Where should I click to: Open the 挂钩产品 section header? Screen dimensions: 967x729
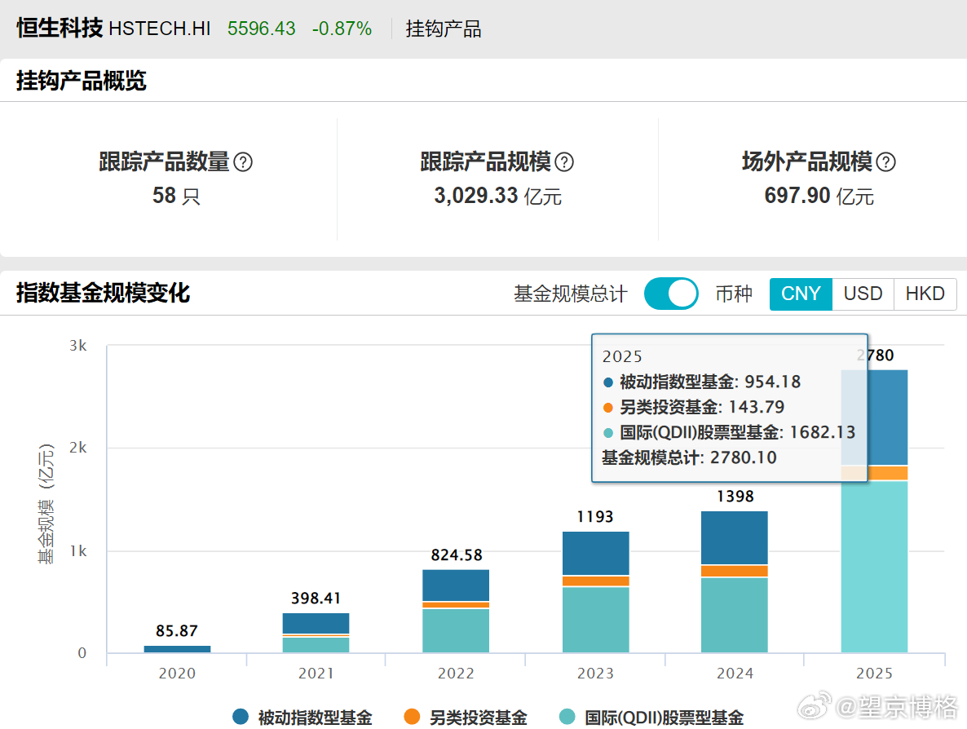point(444,29)
